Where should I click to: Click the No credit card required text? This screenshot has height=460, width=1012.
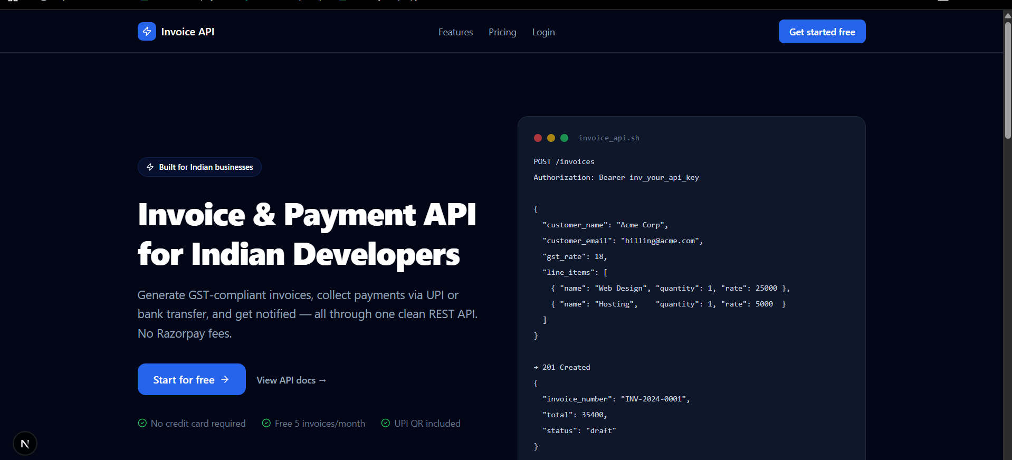click(198, 424)
